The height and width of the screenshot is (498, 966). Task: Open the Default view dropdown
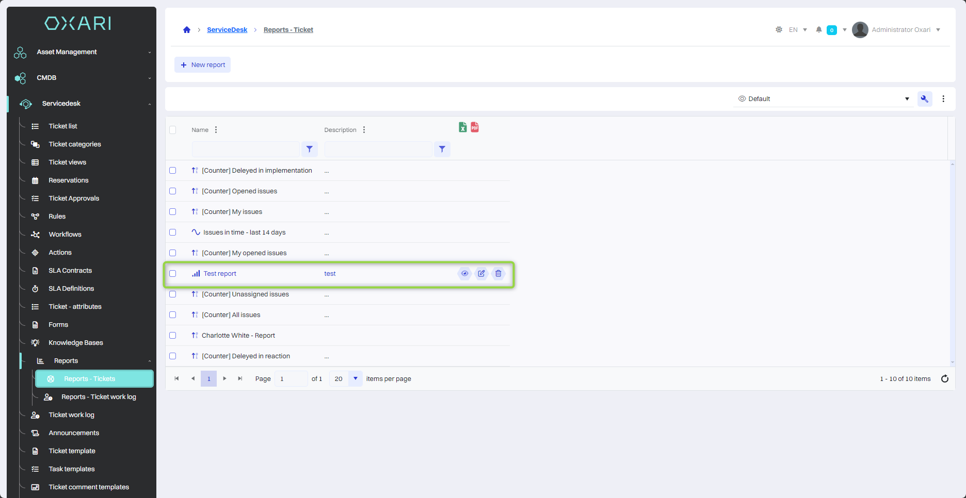[823, 99]
